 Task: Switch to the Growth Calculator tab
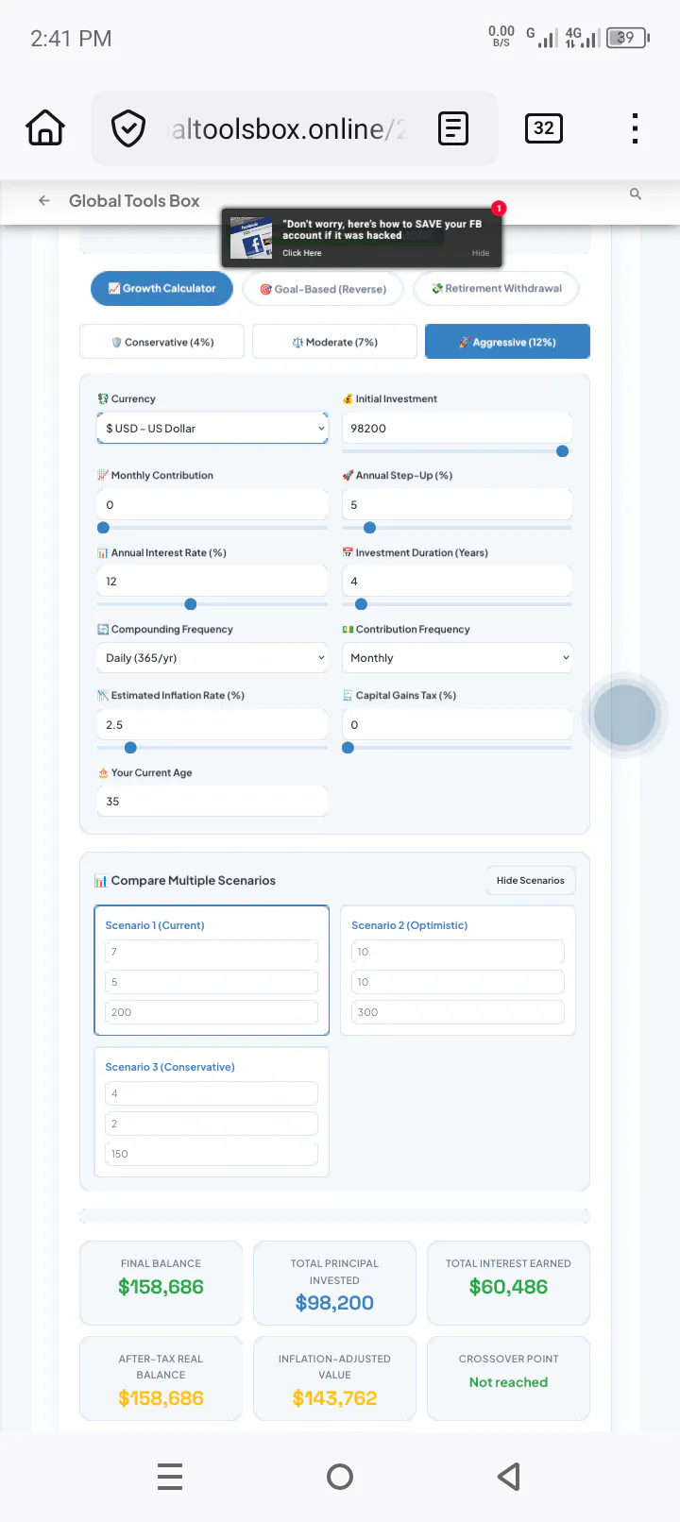(x=161, y=288)
